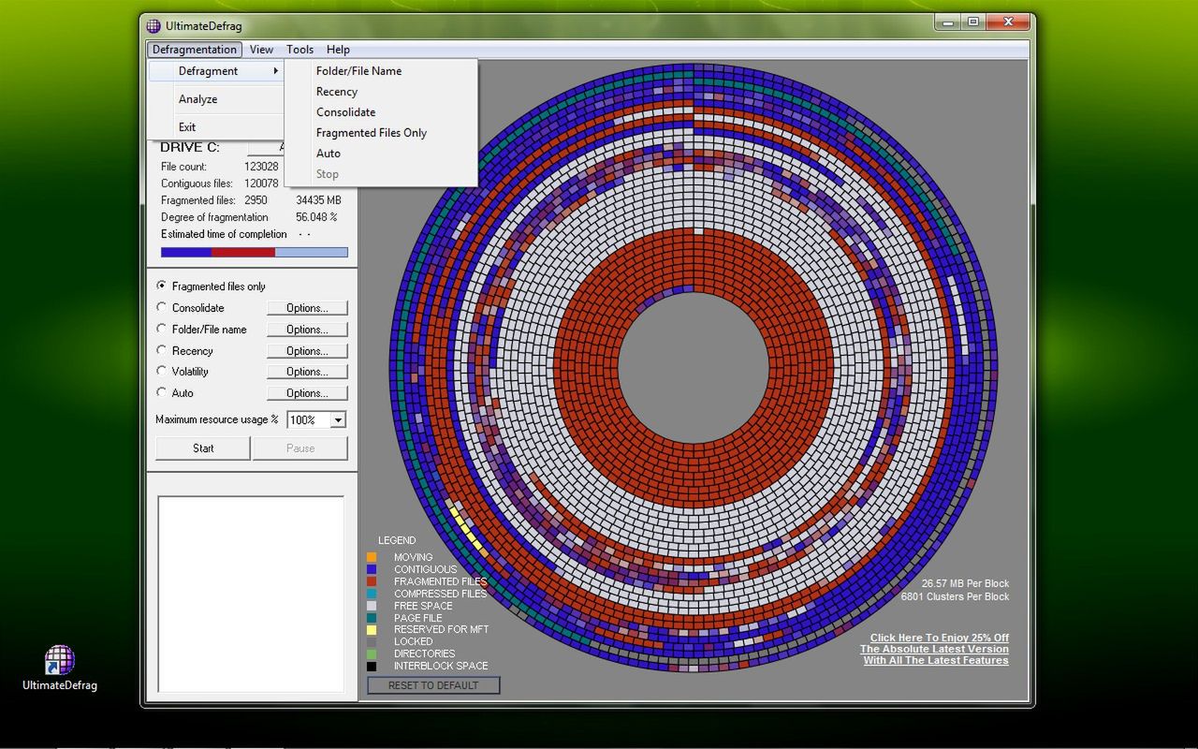This screenshot has height=749, width=1198.
Task: Click the Degree of fragmentation 56.048 % value
Action: [x=316, y=217]
